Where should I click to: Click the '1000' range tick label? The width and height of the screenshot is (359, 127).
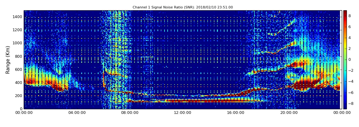18,43
